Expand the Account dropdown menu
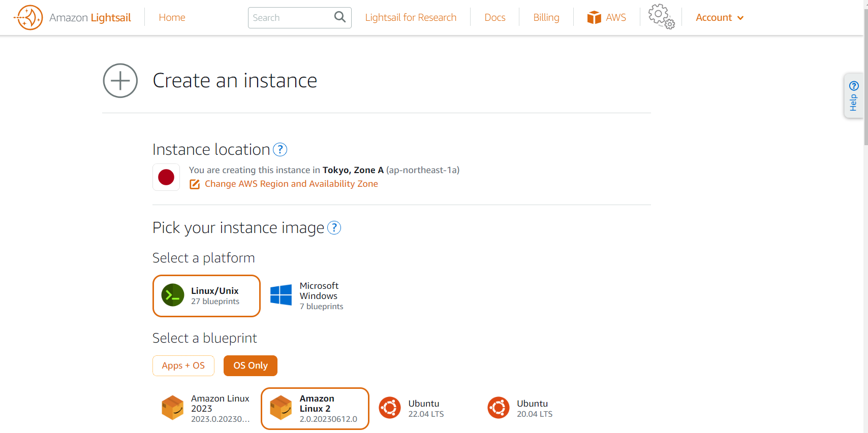868x433 pixels. point(719,18)
